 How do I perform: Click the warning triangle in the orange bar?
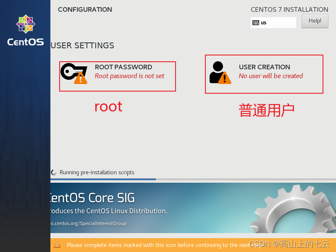click(x=57, y=245)
